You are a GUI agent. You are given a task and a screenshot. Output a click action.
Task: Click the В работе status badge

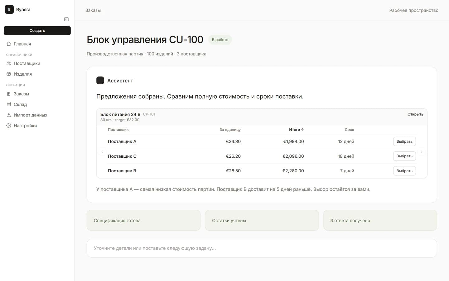[x=220, y=40]
